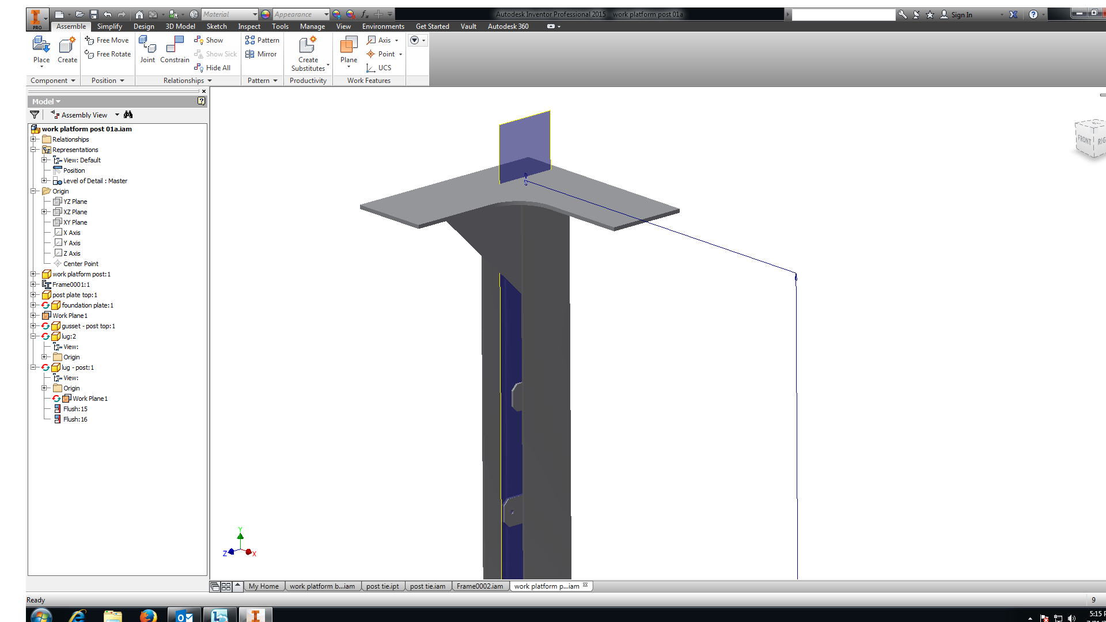Expand the XZ Plane node
Viewport: 1106px width, 622px height.
(44, 212)
